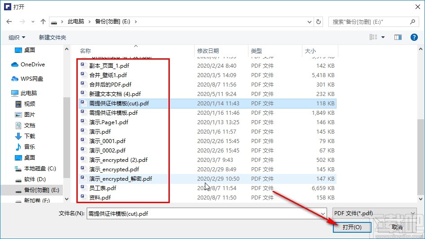Click the search magnifier icon

pos(412,22)
